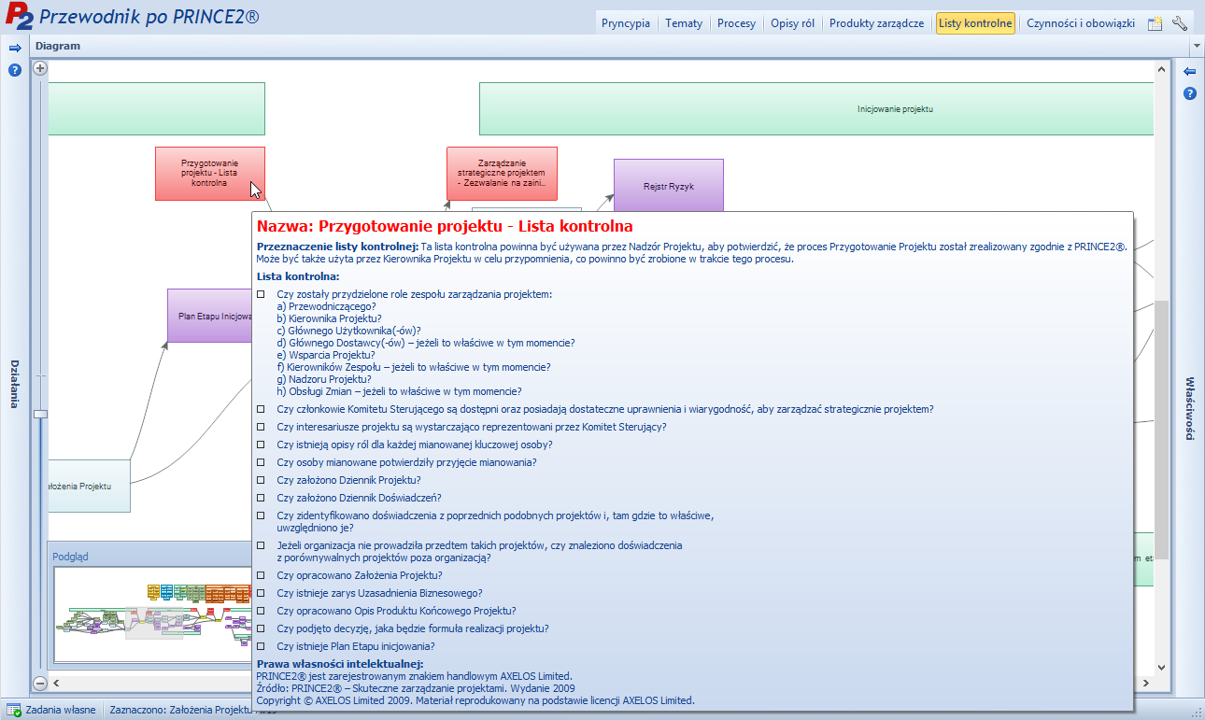Switch to Czynności i obowiązki tab
This screenshot has height=720, width=1205.
pyautogui.click(x=1081, y=23)
